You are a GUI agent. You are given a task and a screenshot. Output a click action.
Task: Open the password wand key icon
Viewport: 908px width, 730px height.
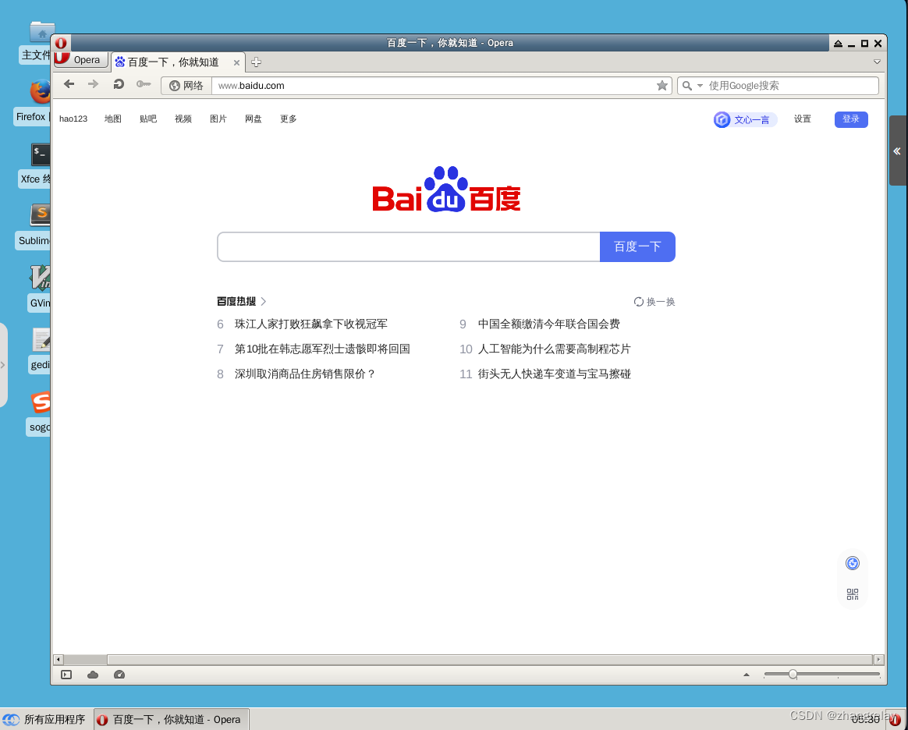(143, 84)
